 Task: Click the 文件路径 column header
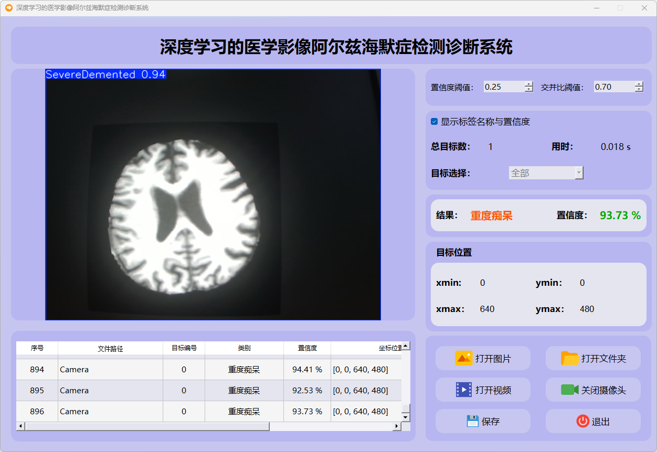tap(111, 348)
